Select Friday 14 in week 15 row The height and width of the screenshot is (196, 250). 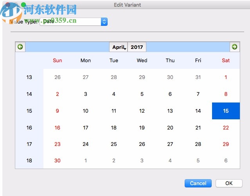(x=198, y=111)
